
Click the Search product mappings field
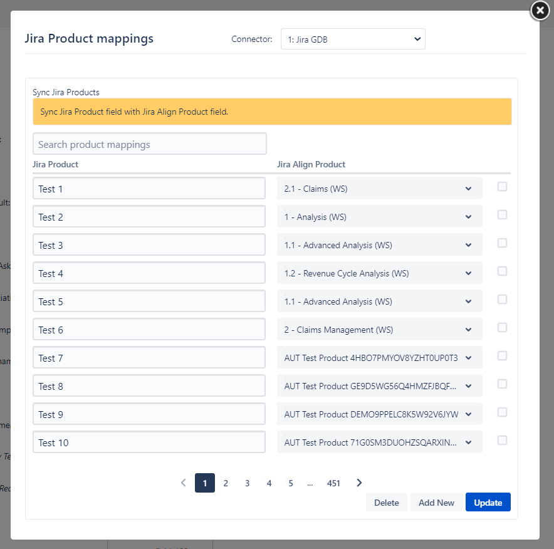(149, 144)
